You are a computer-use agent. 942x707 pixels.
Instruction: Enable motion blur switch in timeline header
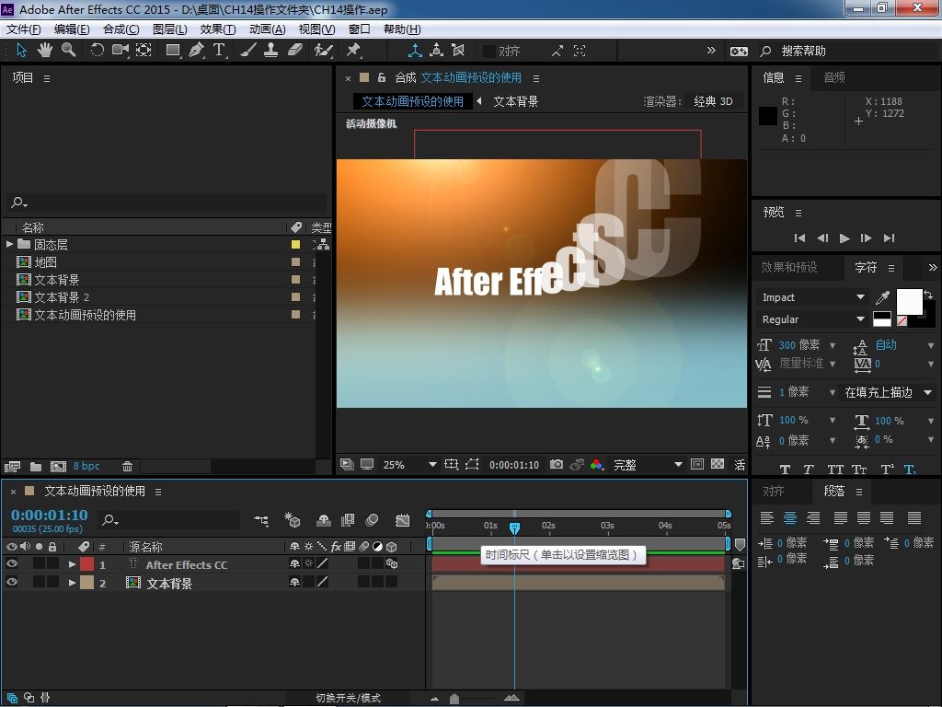pos(372,520)
